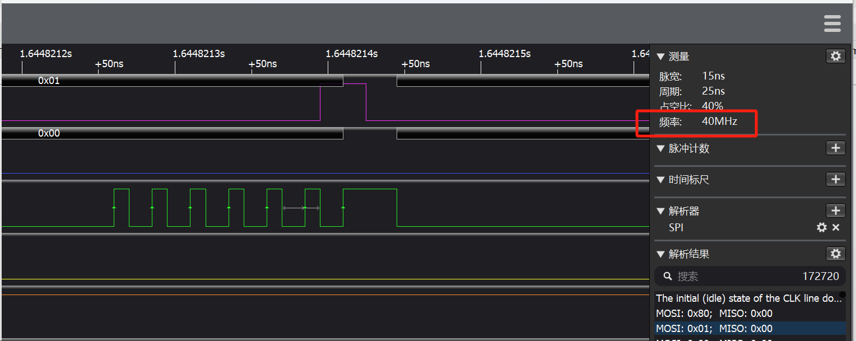Click the 1.6448214s time ruler label
Image resolution: width=856 pixels, height=341 pixels.
tap(352, 54)
